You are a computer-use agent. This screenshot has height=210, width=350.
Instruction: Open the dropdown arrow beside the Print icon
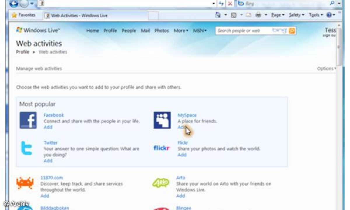(x=266, y=15)
